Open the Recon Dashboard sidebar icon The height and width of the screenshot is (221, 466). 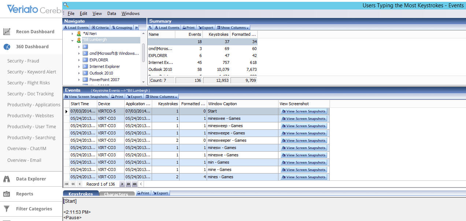[x=7, y=32]
